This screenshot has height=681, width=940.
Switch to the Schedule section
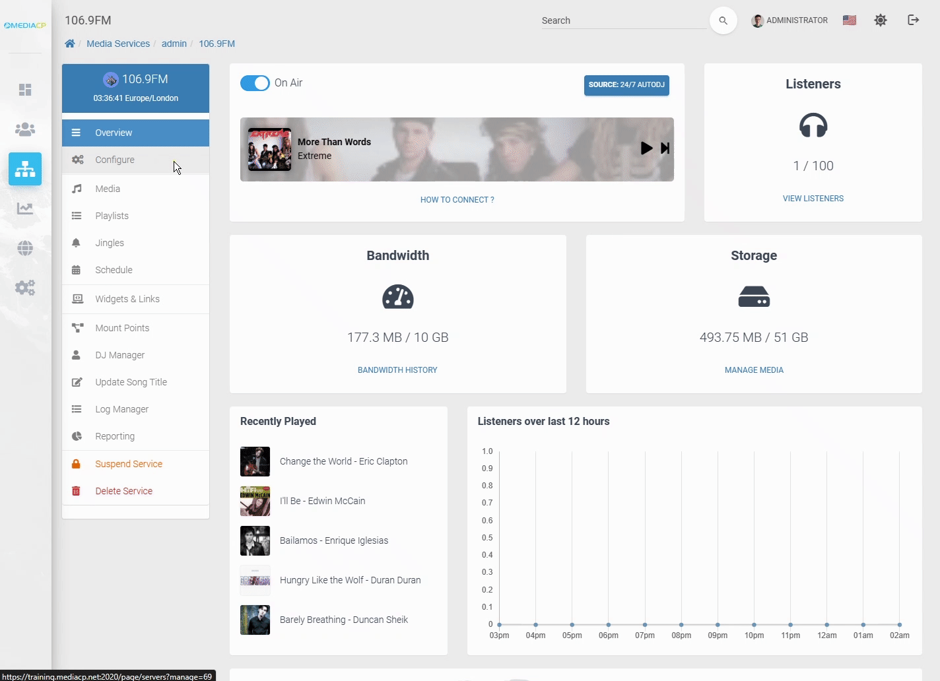[x=114, y=269]
